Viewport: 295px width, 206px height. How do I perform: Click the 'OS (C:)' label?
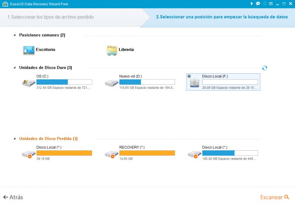pyautogui.click(x=42, y=77)
